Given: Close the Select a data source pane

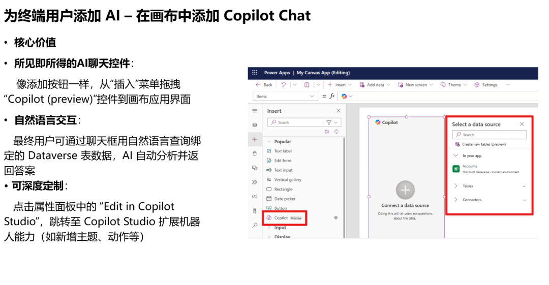Looking at the screenshot, I should (522, 124).
